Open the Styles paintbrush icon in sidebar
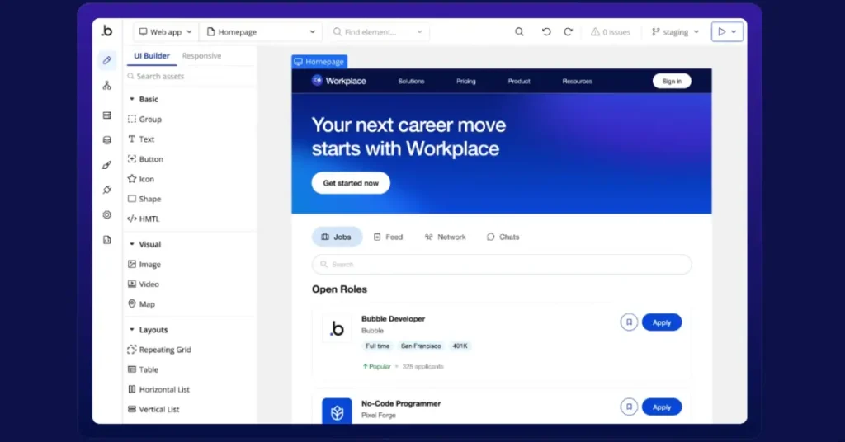Image resolution: width=845 pixels, height=442 pixels. (x=106, y=165)
